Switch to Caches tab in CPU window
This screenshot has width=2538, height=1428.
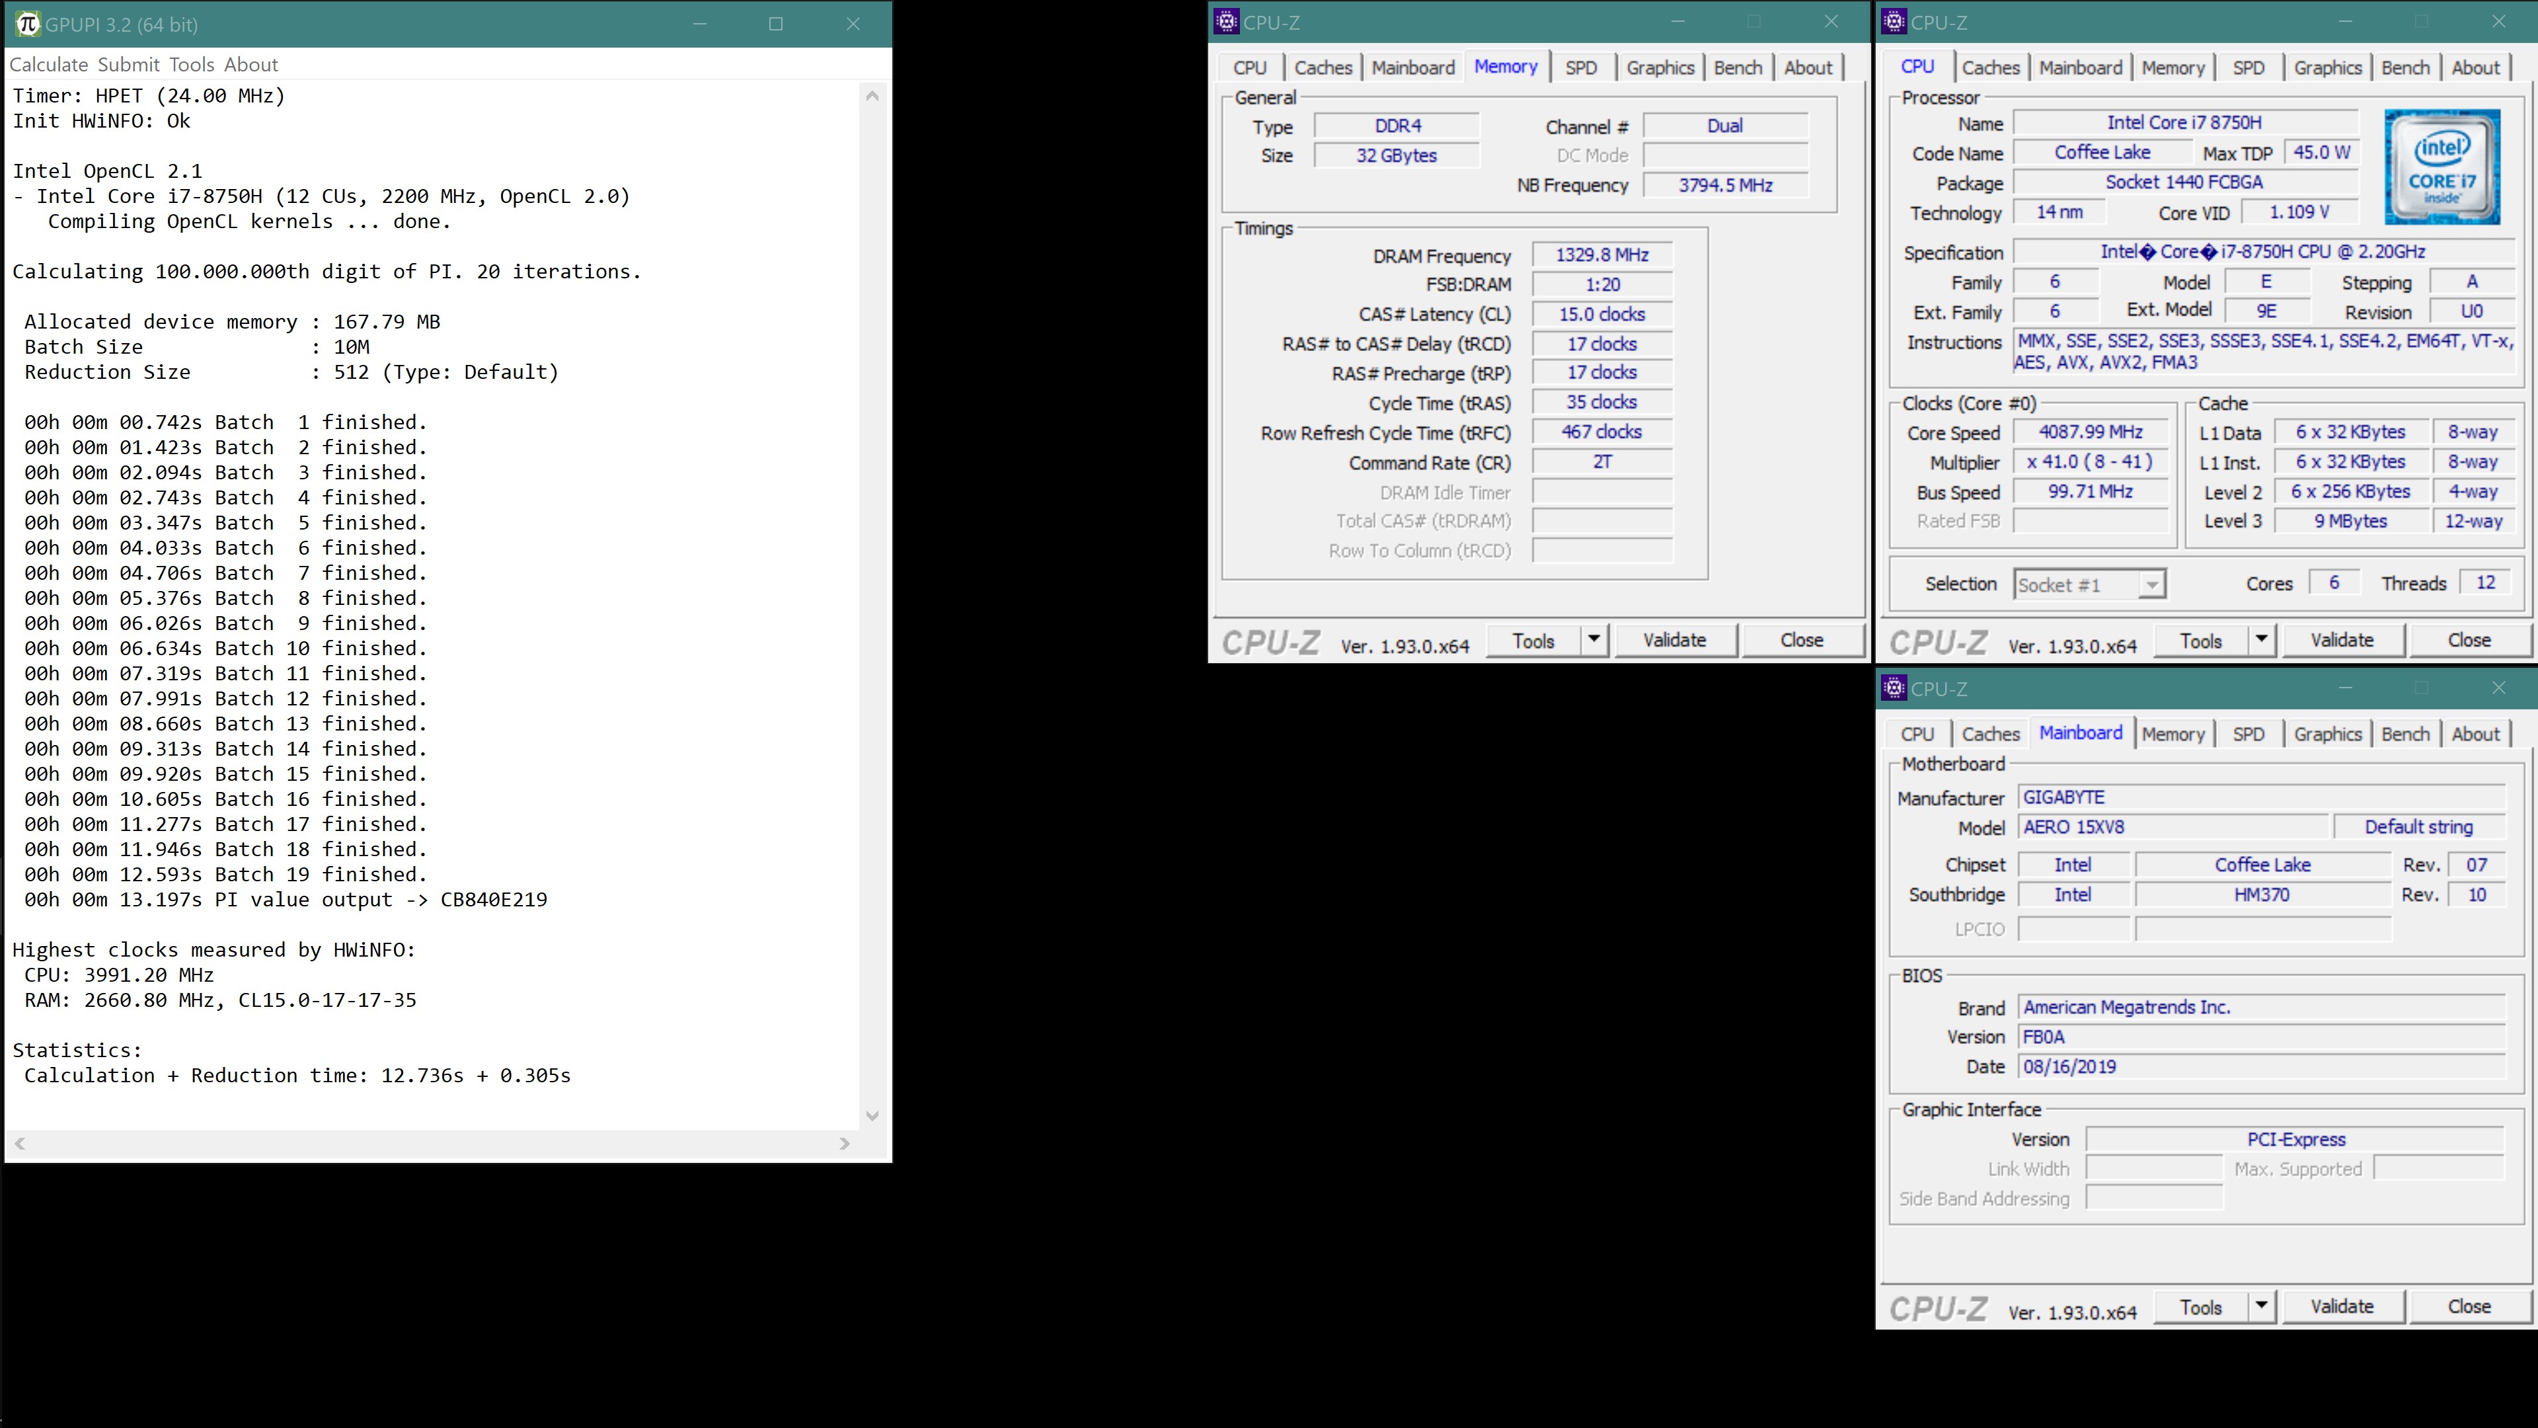[x=1990, y=67]
